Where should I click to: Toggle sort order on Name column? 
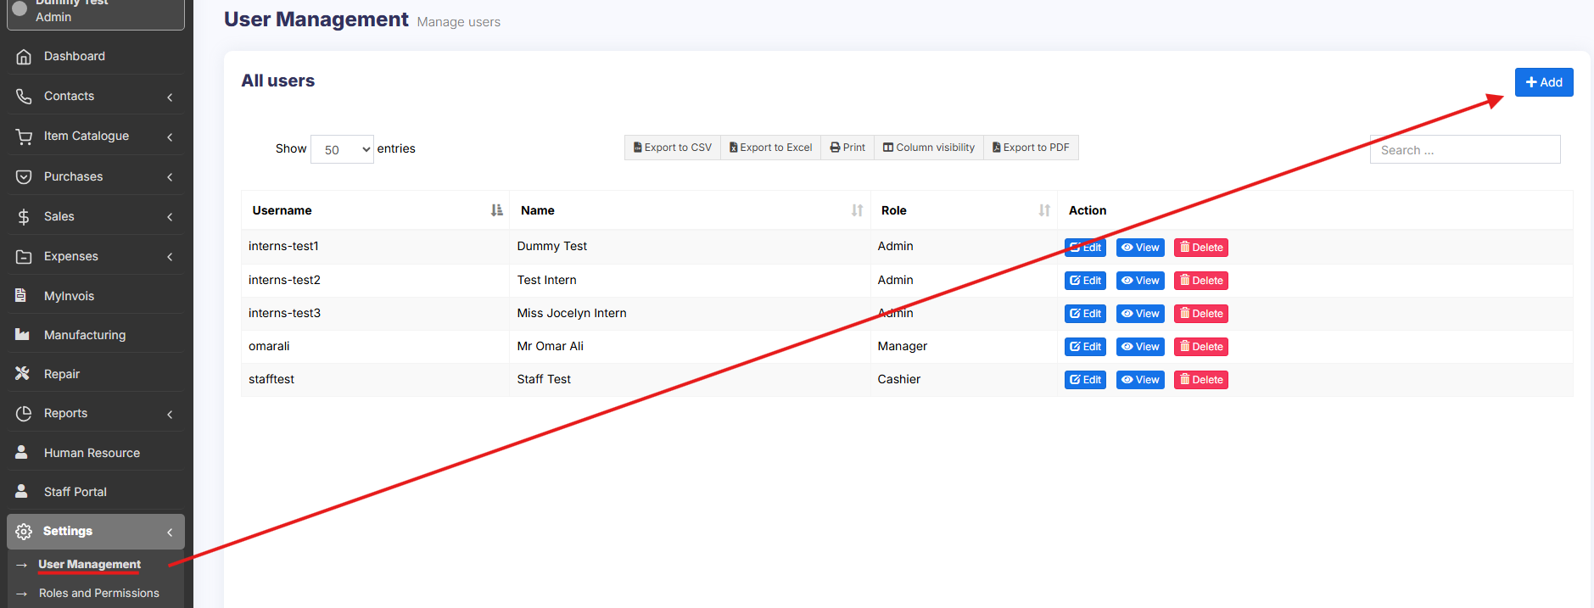click(857, 210)
